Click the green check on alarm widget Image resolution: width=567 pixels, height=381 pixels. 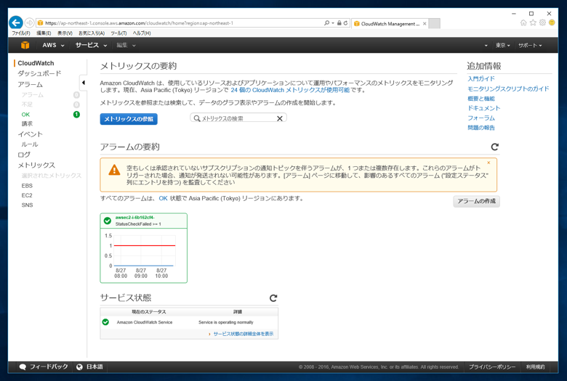[x=108, y=221]
